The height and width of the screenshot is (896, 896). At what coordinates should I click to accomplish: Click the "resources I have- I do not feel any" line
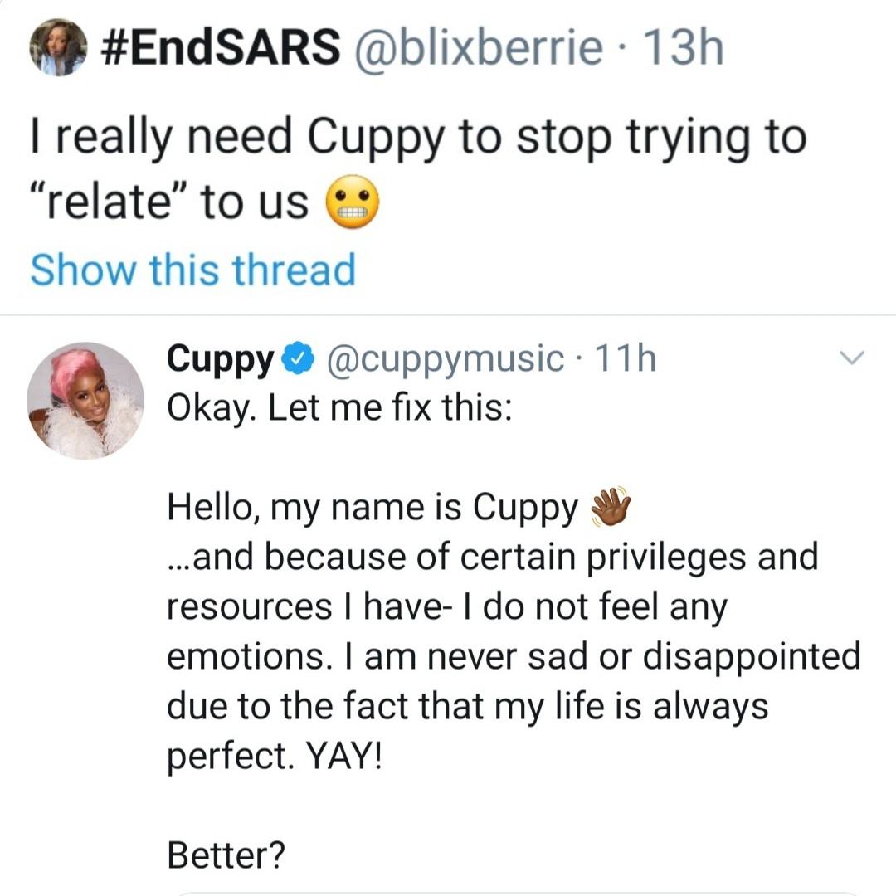[x=446, y=606]
